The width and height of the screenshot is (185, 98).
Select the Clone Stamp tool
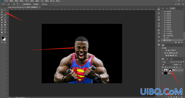click(x=2, y=20)
